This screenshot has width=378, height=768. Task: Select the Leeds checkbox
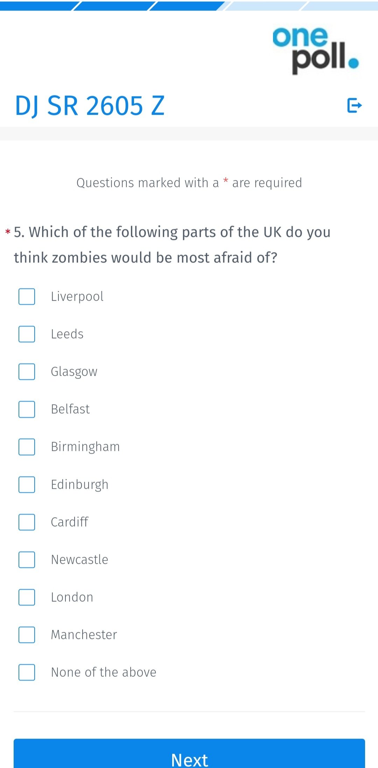click(x=27, y=334)
